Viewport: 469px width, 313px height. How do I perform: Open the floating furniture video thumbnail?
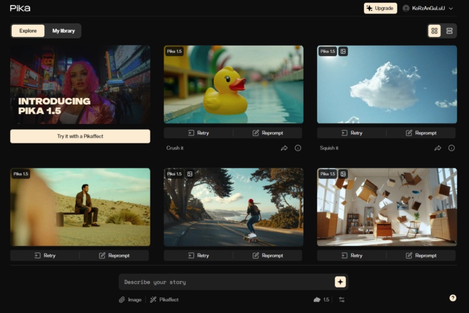387,207
